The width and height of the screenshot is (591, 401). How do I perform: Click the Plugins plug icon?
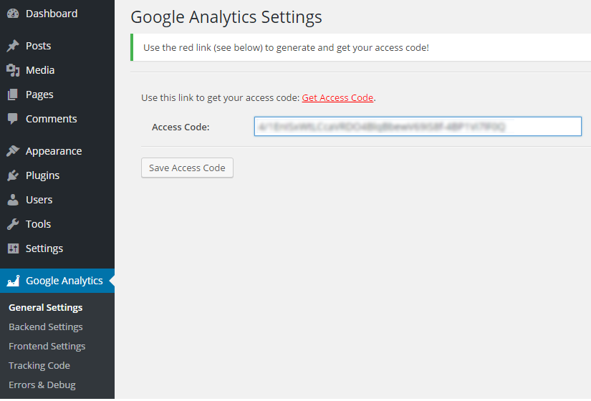[x=13, y=175]
